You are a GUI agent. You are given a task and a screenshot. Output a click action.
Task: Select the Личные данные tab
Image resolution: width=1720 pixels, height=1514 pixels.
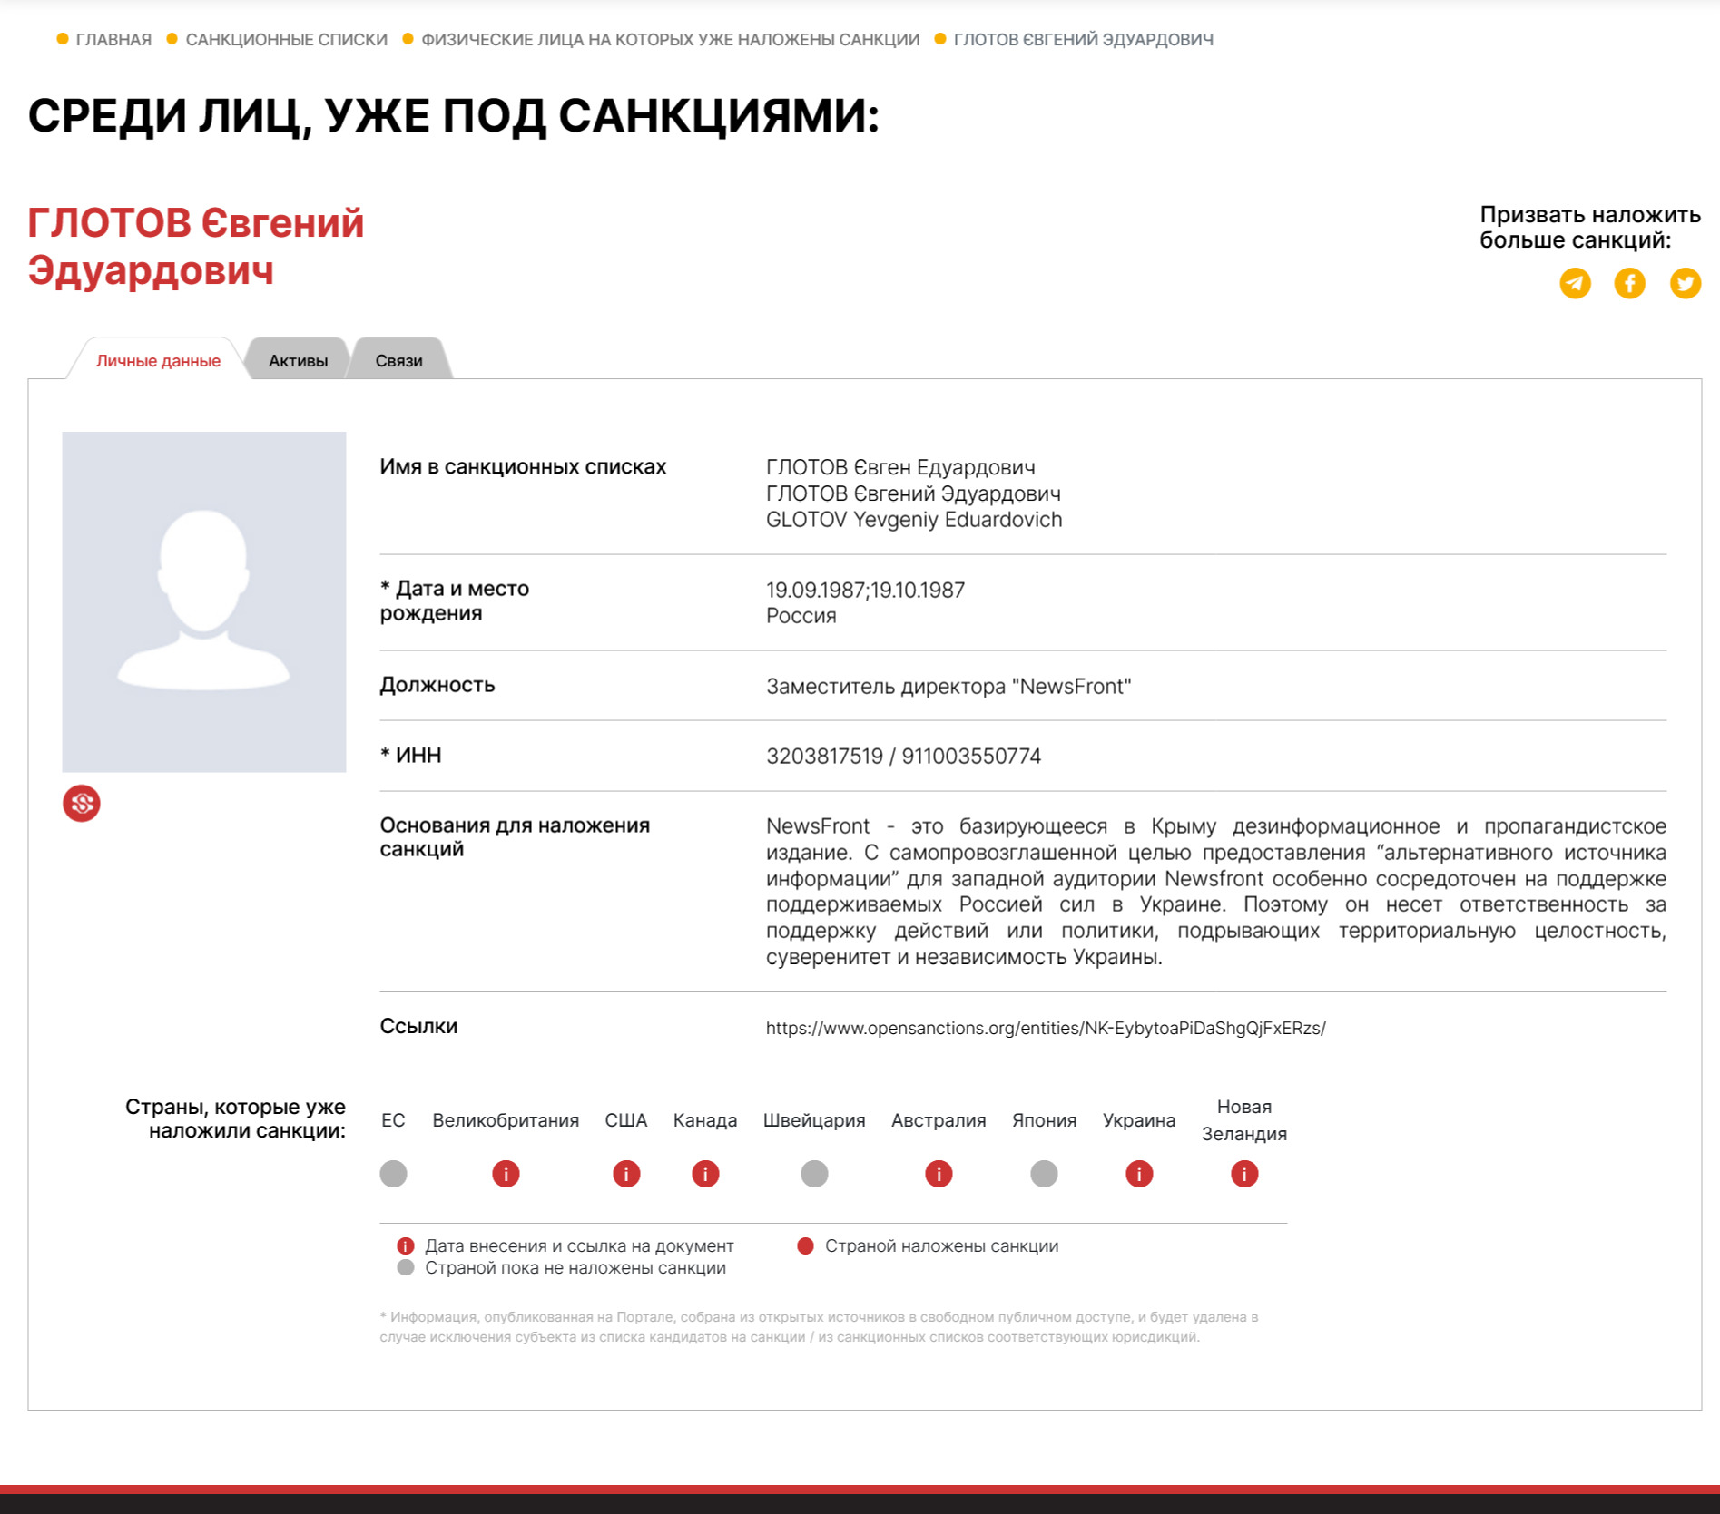pos(158,360)
